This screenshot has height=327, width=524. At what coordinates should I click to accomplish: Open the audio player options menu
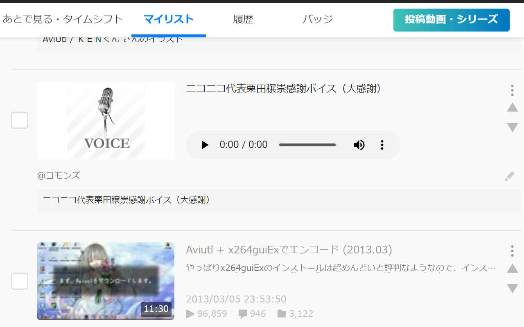click(382, 145)
